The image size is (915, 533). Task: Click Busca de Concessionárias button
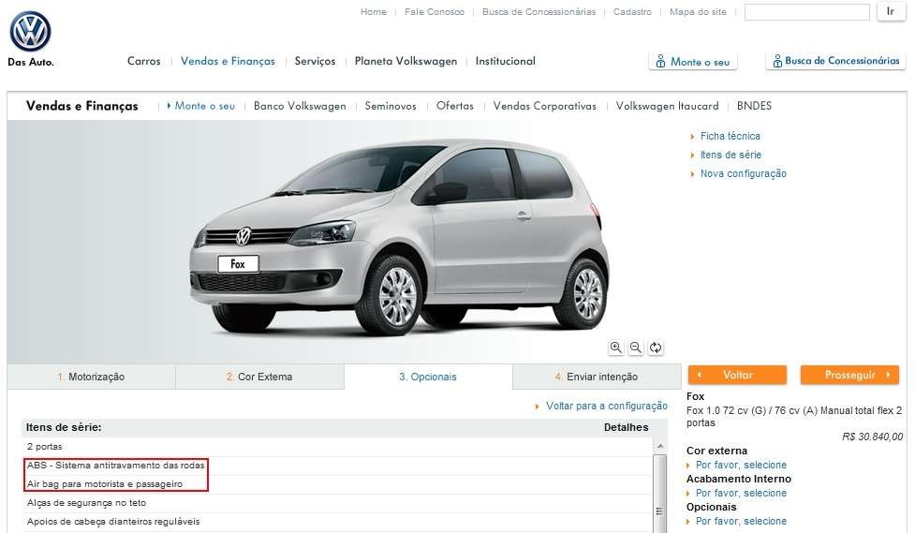pyautogui.click(x=835, y=61)
